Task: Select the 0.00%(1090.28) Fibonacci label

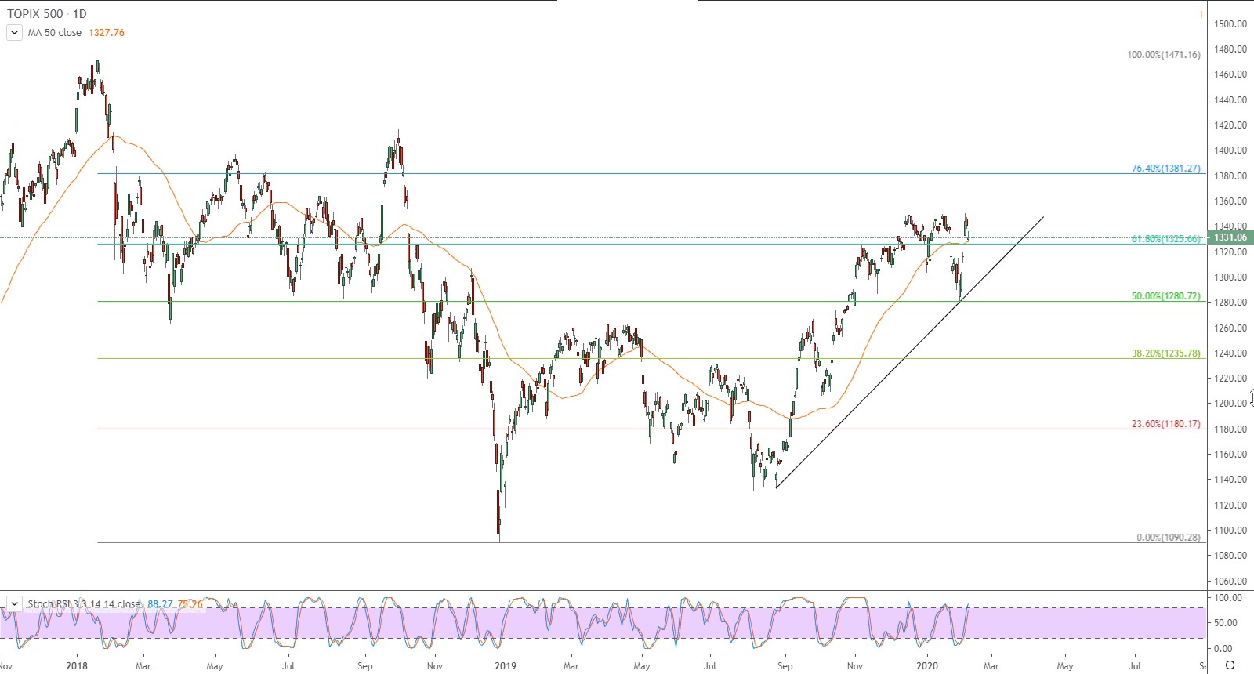Action: pyautogui.click(x=1168, y=538)
